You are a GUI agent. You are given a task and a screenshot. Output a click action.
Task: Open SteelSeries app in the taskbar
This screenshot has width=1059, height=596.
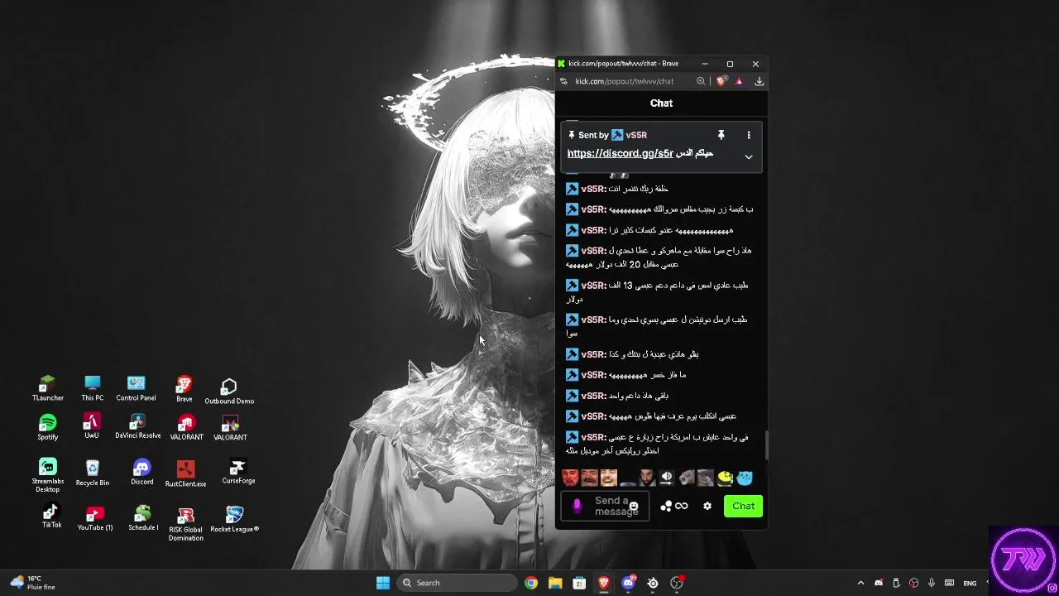pyautogui.click(x=652, y=583)
